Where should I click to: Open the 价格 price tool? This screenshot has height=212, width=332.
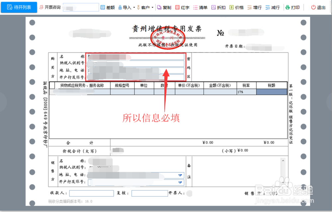click(236, 7)
